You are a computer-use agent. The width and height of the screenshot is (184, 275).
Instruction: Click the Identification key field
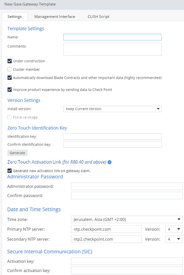tap(112, 137)
